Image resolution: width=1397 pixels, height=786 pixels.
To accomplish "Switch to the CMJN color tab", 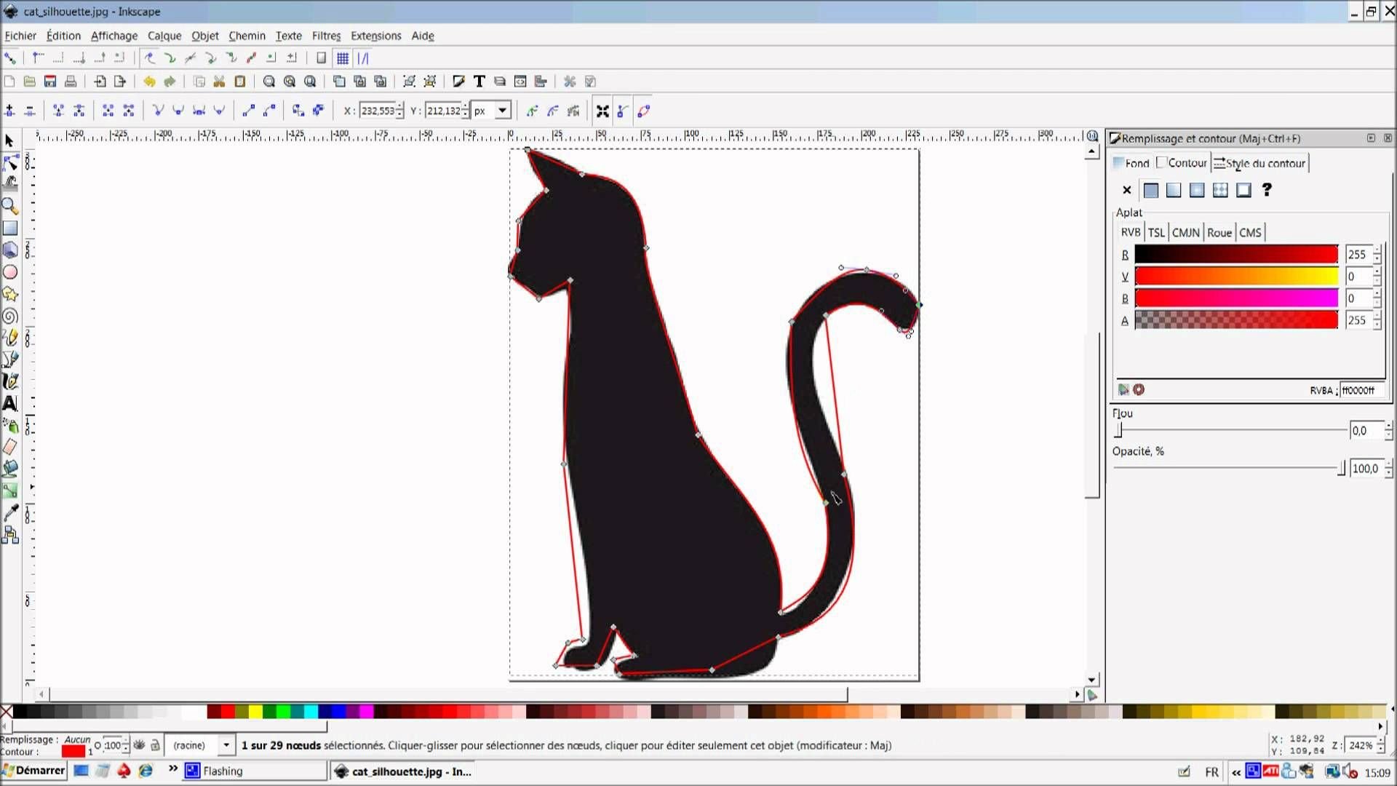I will [1185, 232].
